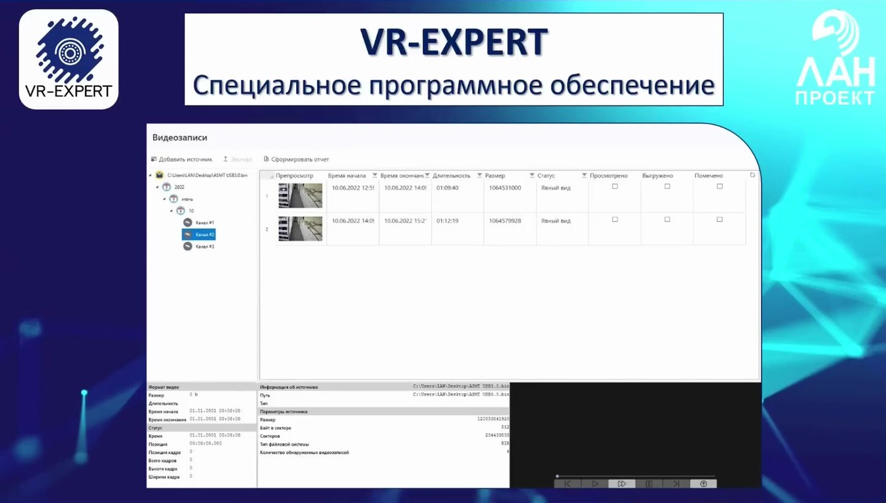Screen dimensions: 886x503
Task: Open preview thumbnail of recording 2
Action: [301, 229]
